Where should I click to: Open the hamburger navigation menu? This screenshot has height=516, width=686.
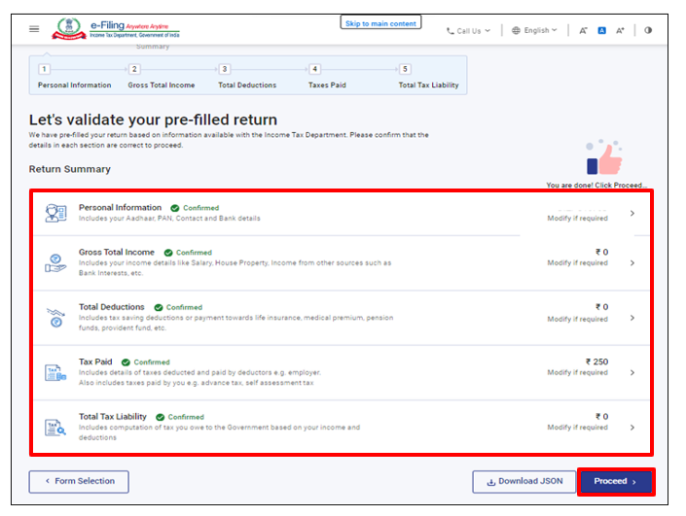[34, 29]
